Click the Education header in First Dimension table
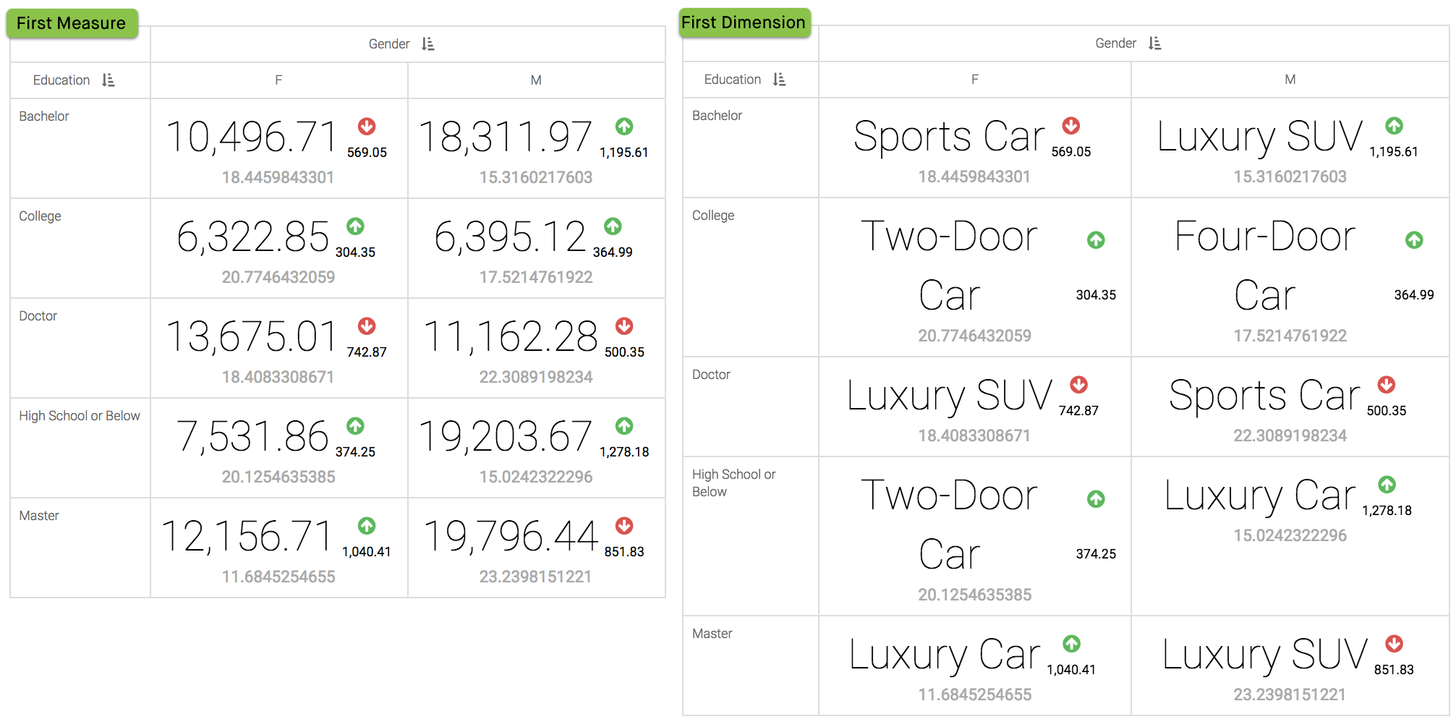This screenshot has height=722, width=1456. click(732, 80)
